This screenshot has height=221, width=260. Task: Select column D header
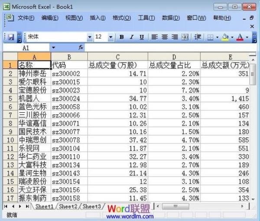pyautogui.click(x=174, y=57)
